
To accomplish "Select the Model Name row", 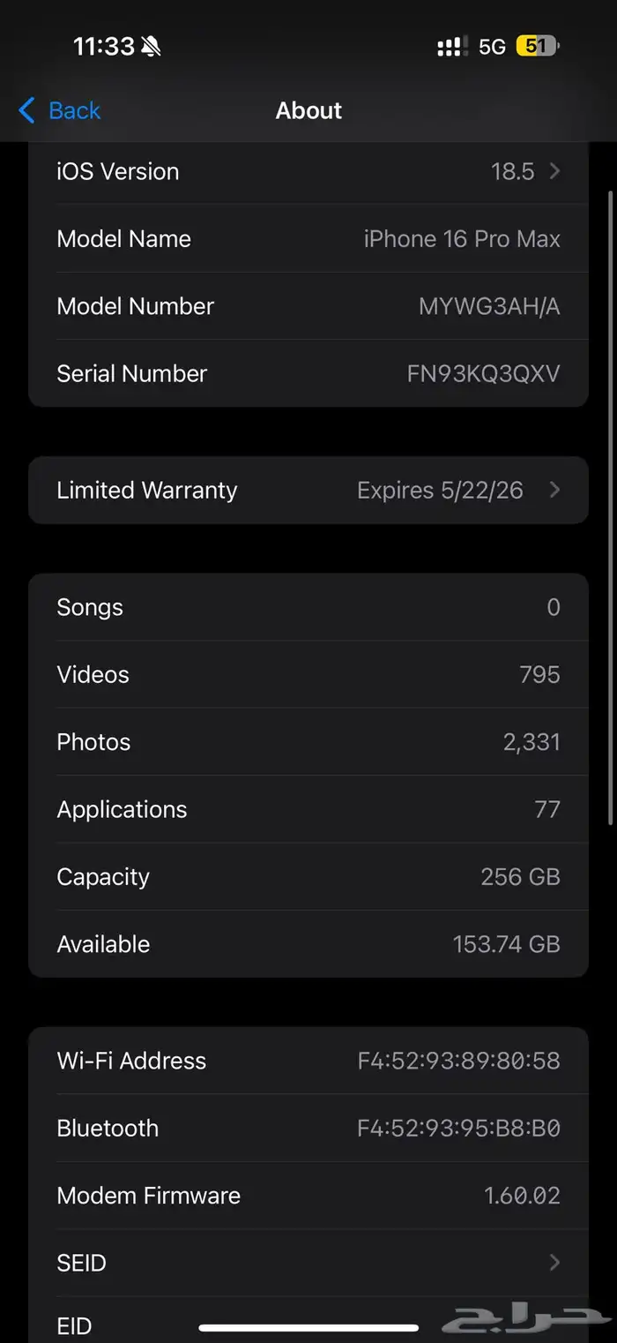I will coord(308,239).
